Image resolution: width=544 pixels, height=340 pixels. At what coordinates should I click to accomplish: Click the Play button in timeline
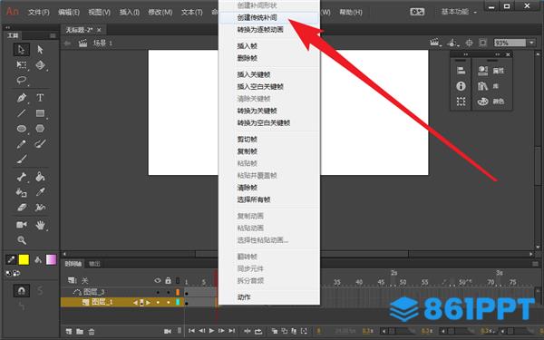[x=211, y=331]
